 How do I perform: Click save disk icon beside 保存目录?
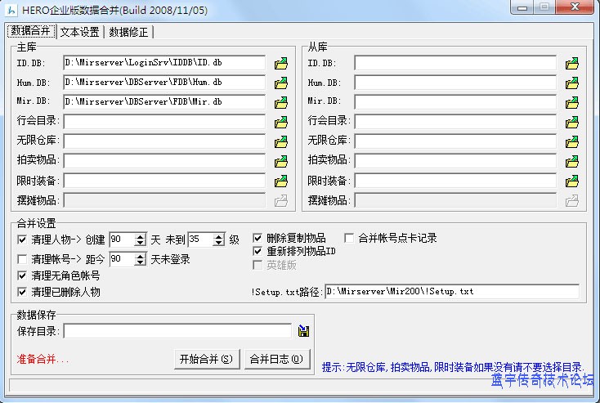[x=303, y=331]
